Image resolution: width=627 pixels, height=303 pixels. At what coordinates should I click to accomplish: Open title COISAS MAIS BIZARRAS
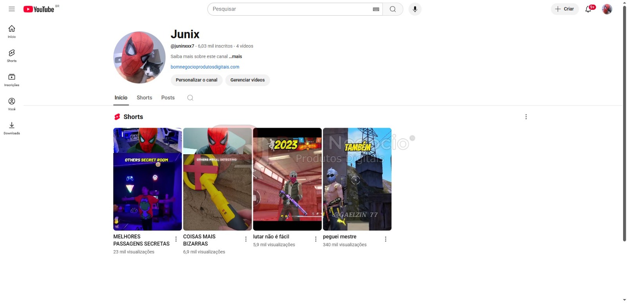tap(199, 240)
